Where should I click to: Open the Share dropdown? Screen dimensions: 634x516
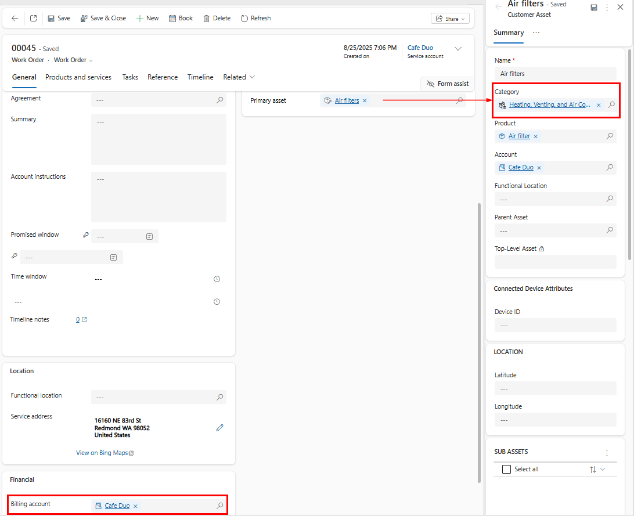[x=450, y=19]
